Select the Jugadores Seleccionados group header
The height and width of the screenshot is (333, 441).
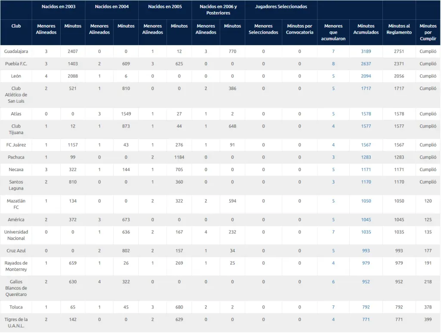[281, 7]
